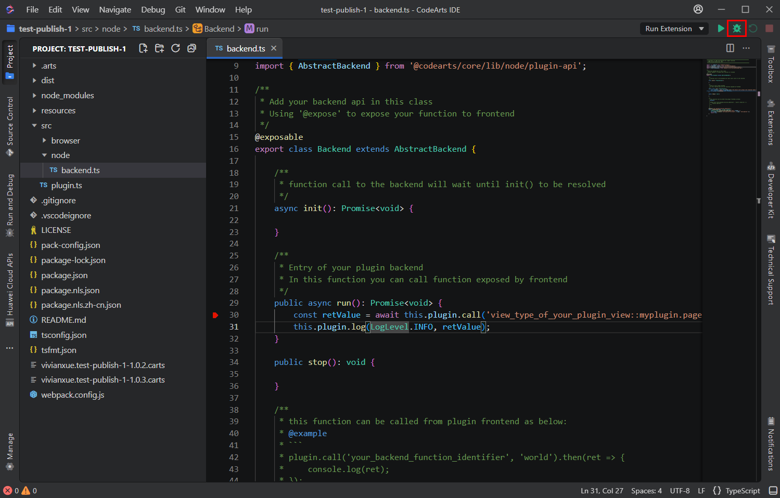Click the panel layout icon in status bar
780x498 pixels.
(x=773, y=490)
